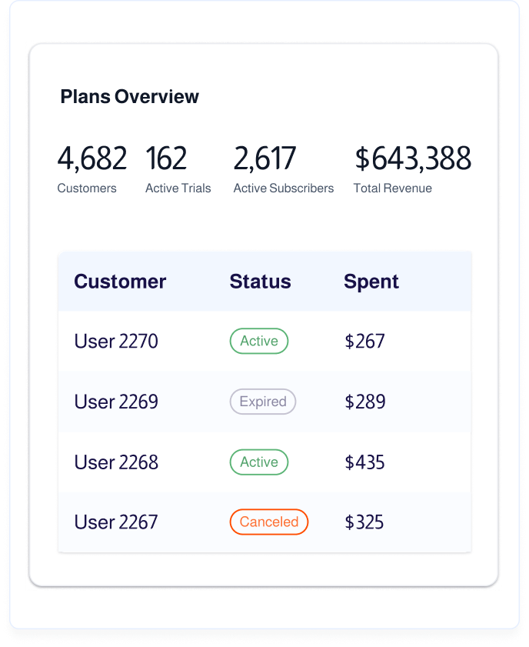Sort by the Status column header
The image size is (529, 647).
click(x=260, y=282)
